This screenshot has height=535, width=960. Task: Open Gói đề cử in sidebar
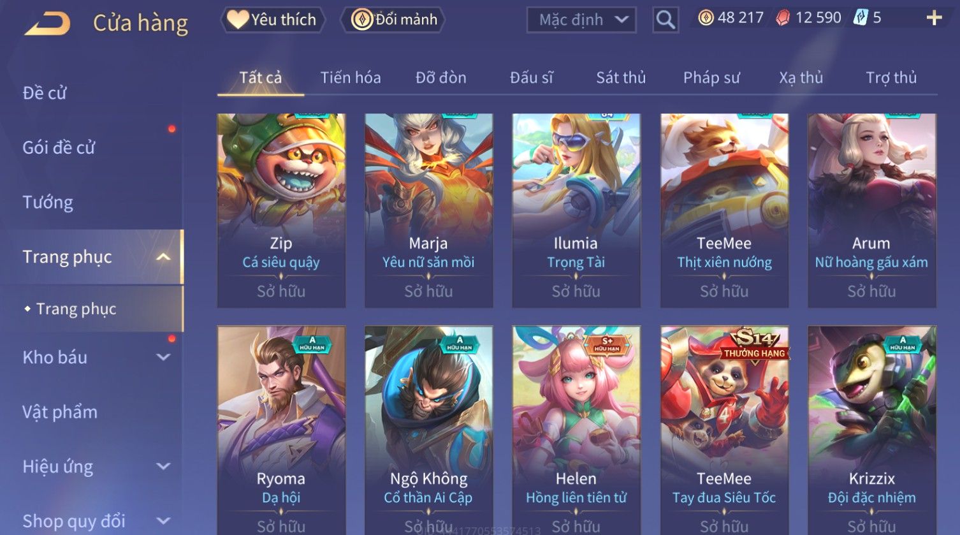pos(59,147)
